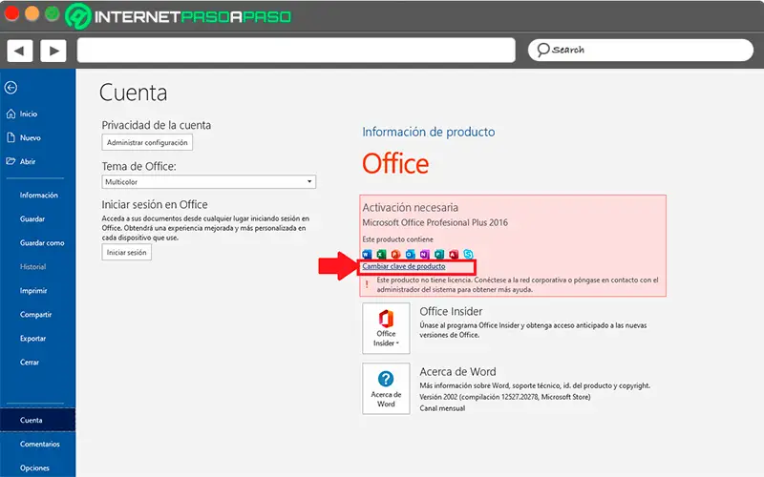Screen dimensions: 764x477
Task: Click the search magnifier icon
Action: click(542, 51)
